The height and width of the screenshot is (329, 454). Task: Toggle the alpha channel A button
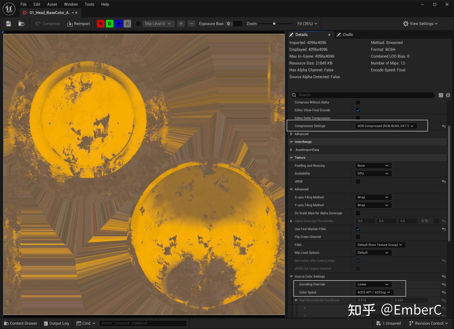[127, 24]
